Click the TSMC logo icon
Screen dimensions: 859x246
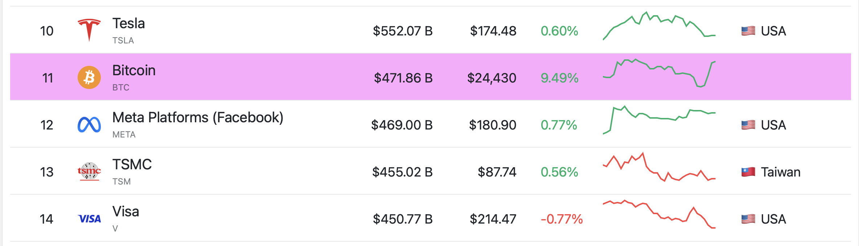[x=89, y=171]
